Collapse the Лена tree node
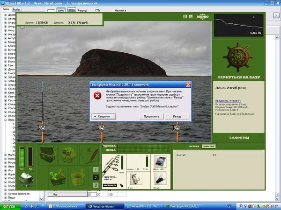Viewport: 281px width, 210px height. [x=5, y=120]
